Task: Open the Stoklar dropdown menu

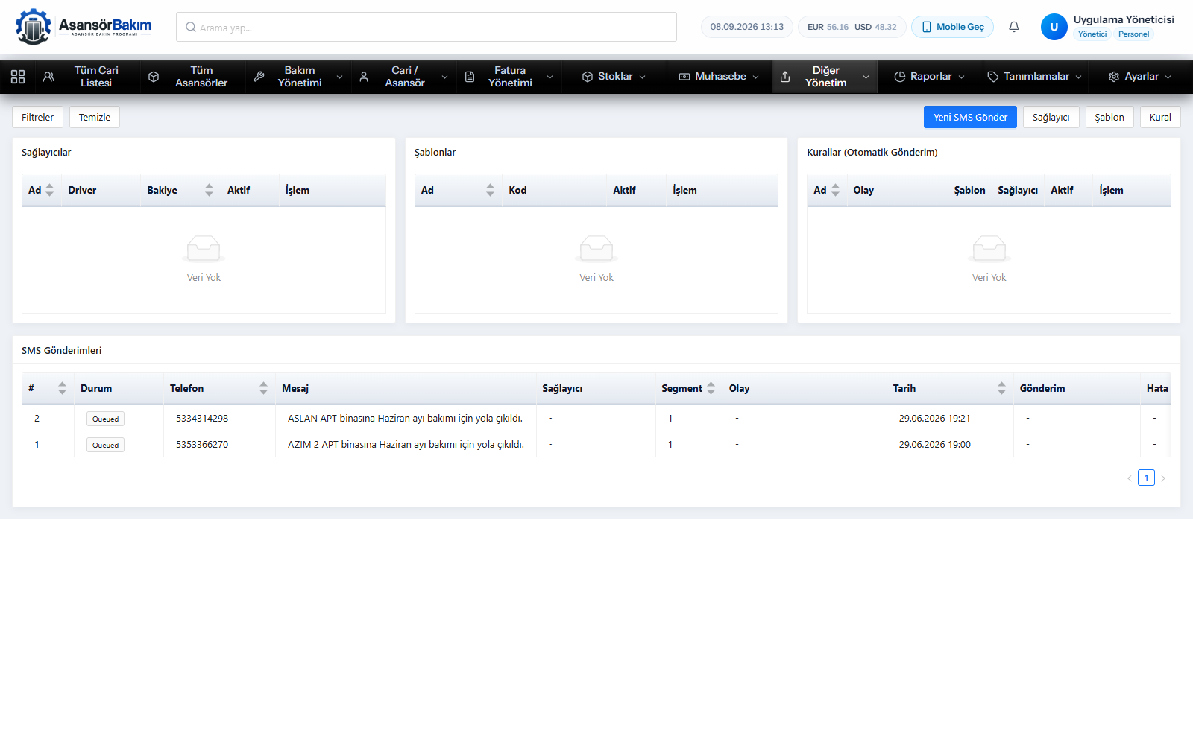Action: tap(614, 77)
